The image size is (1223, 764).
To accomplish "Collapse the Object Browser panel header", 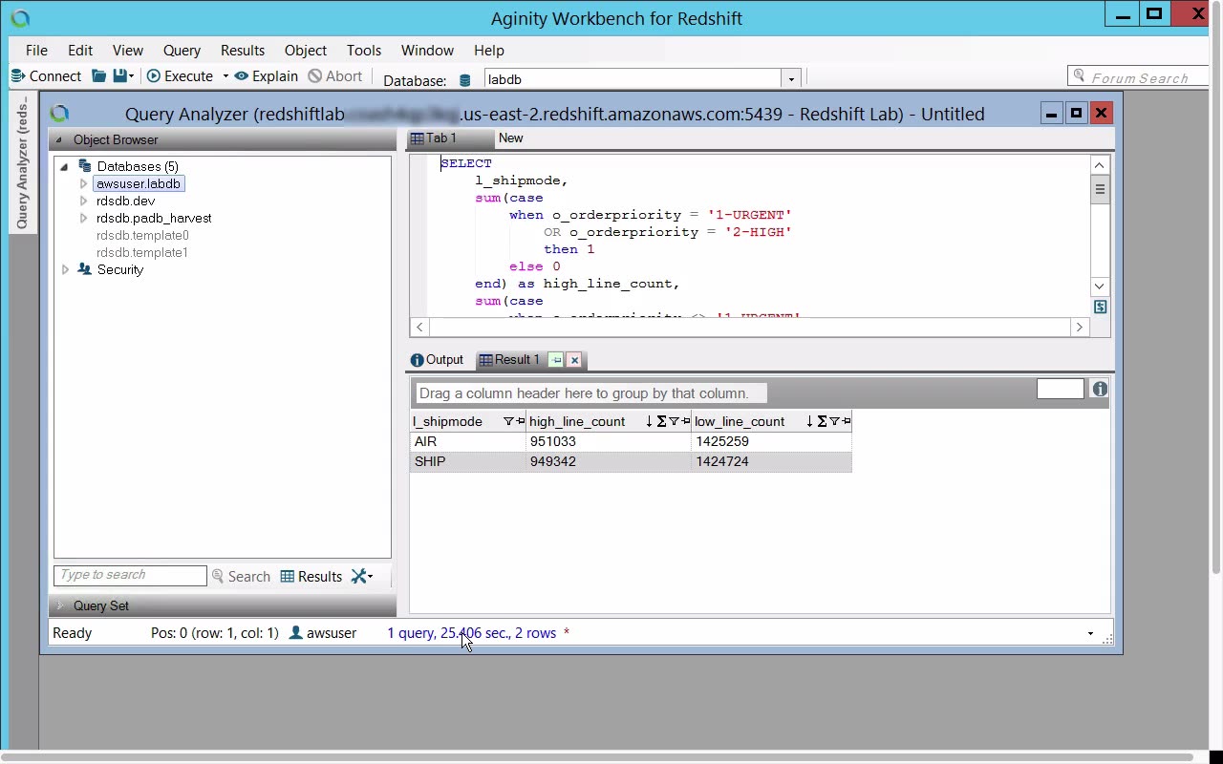I will click(59, 139).
